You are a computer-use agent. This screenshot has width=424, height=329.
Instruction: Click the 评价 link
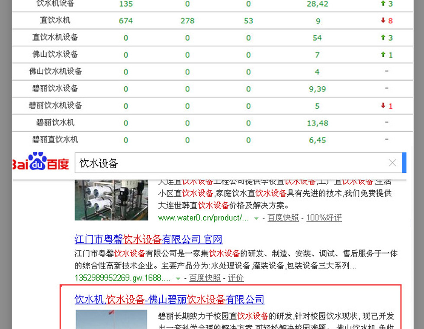235,278
